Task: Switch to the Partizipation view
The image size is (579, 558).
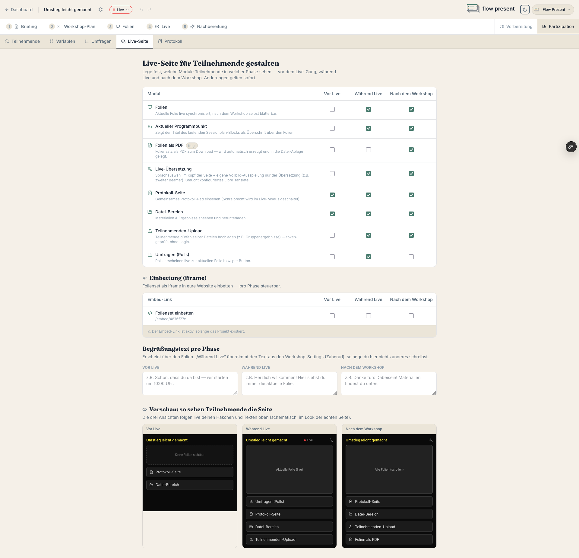Action: click(x=558, y=27)
